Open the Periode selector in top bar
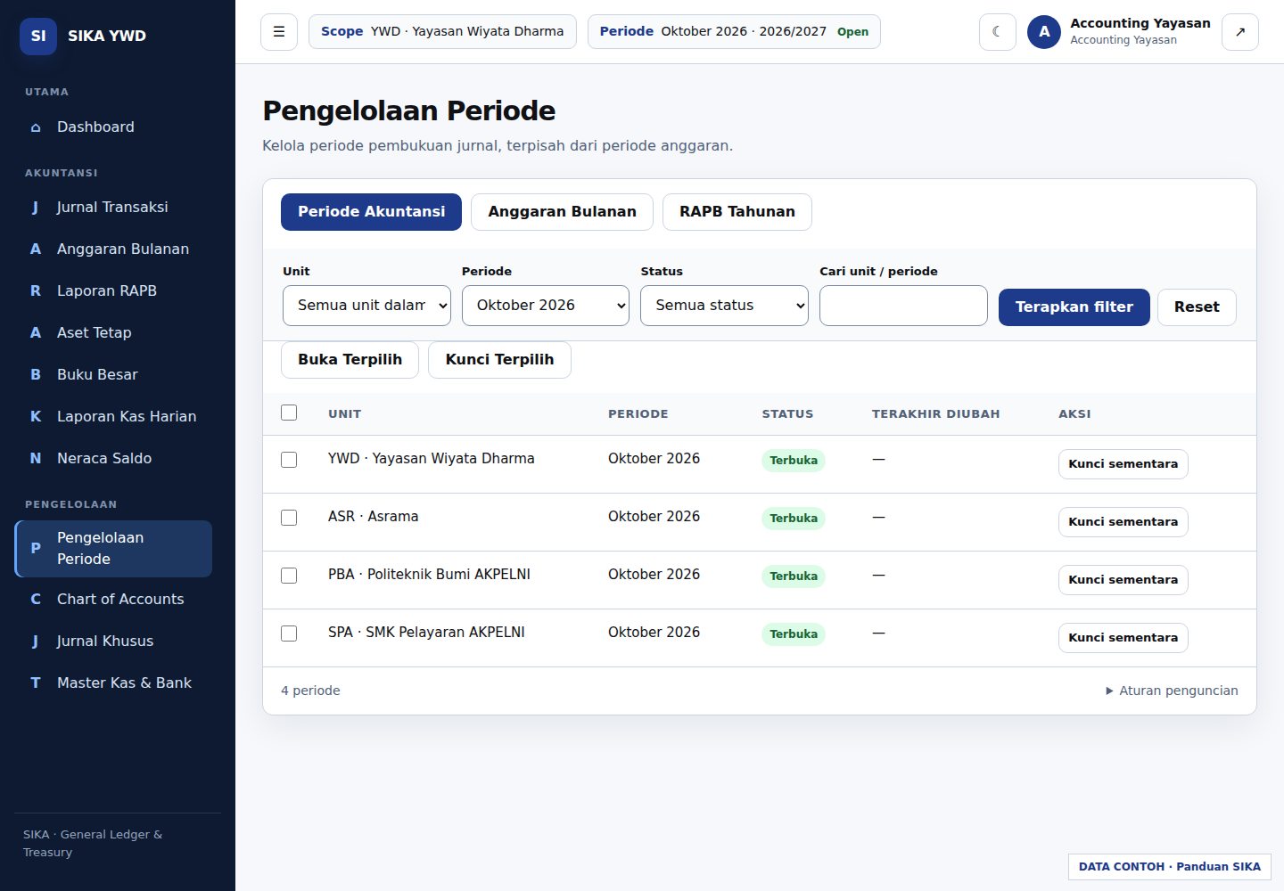The image size is (1284, 891). (734, 32)
